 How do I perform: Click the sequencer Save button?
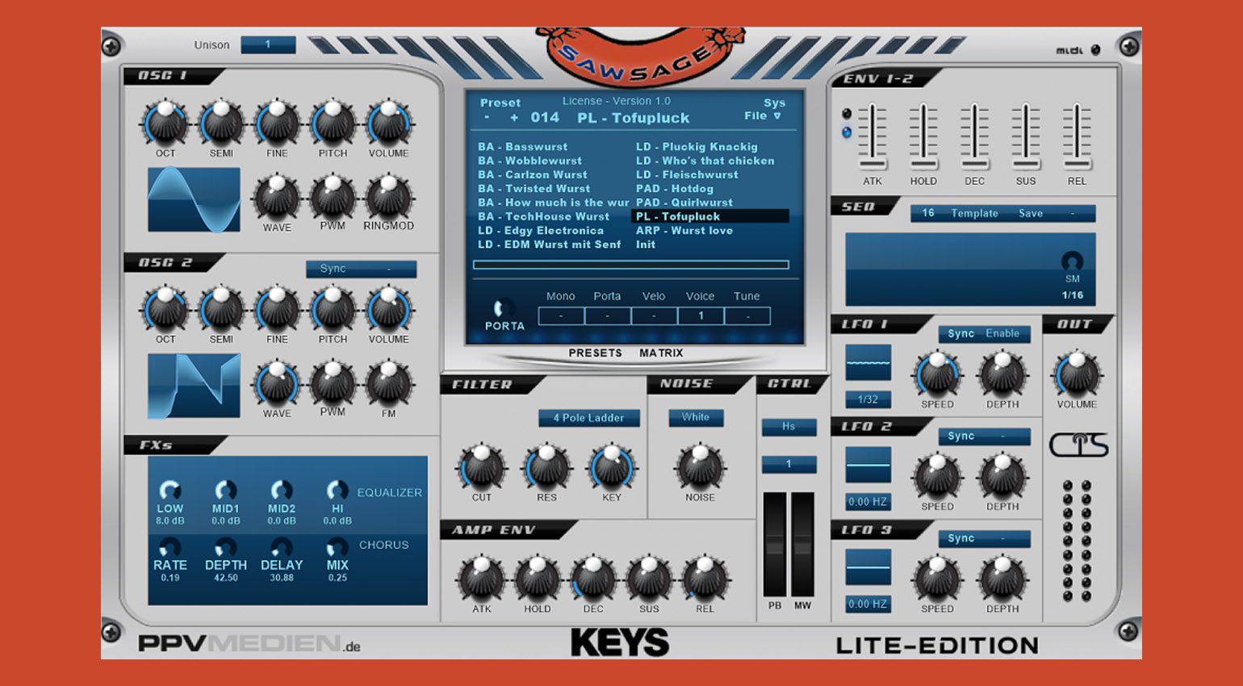pos(1031,213)
